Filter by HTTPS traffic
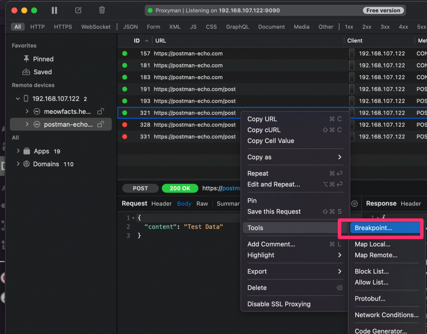Screen dimensions: 427x334 [x=63, y=27]
